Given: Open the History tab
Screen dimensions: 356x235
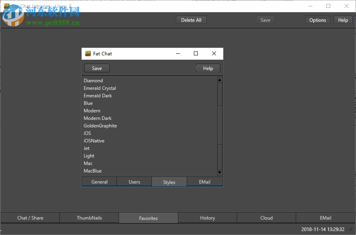Looking at the screenshot, I should [207, 218].
